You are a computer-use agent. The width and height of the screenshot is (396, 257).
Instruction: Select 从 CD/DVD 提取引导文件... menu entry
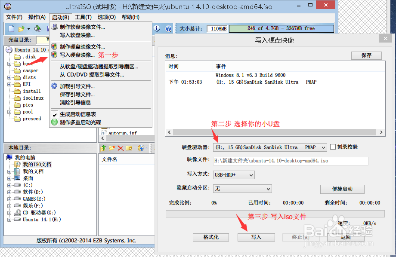(92, 75)
